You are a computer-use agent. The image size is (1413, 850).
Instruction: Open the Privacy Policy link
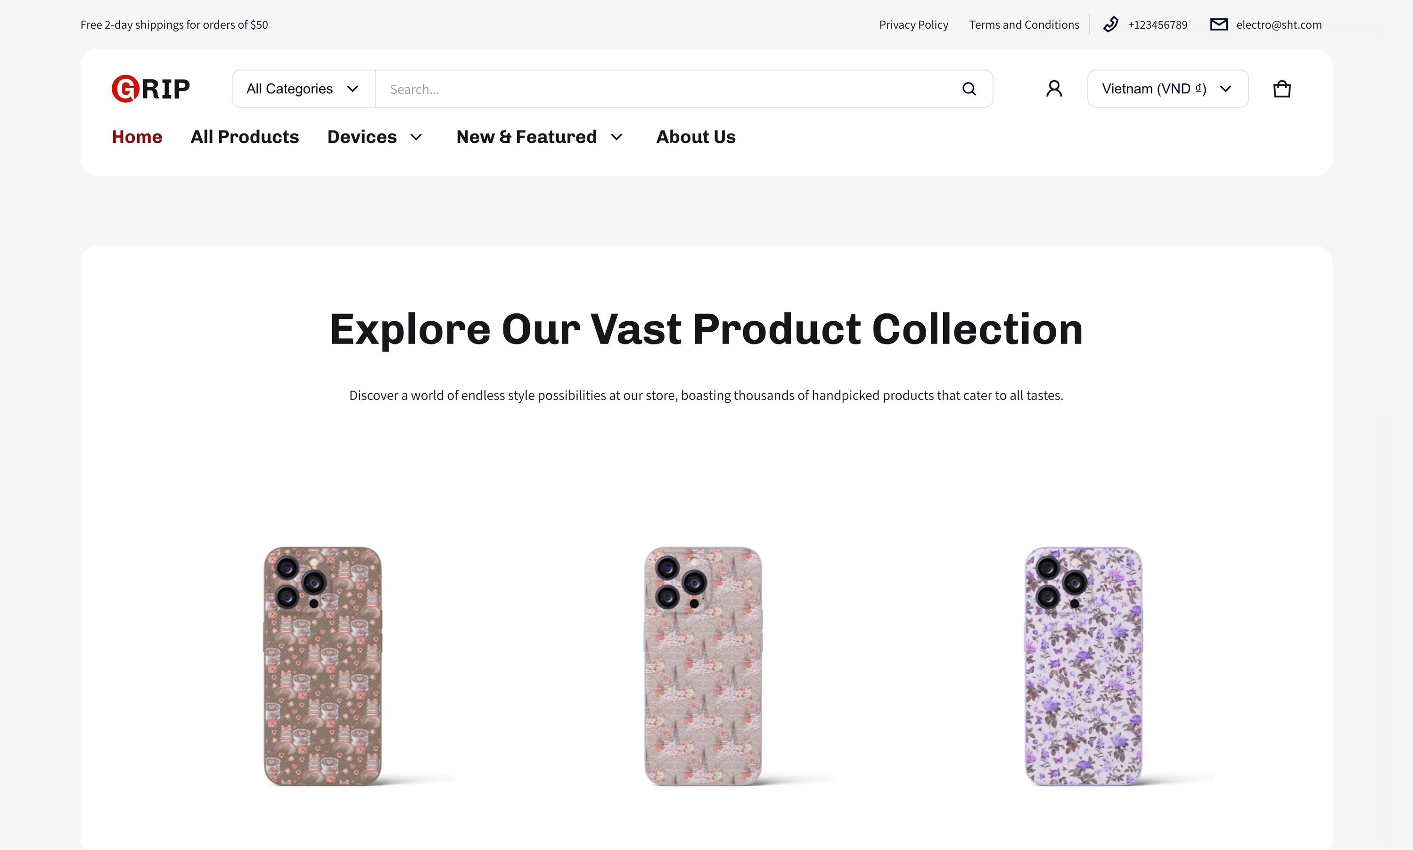click(913, 25)
